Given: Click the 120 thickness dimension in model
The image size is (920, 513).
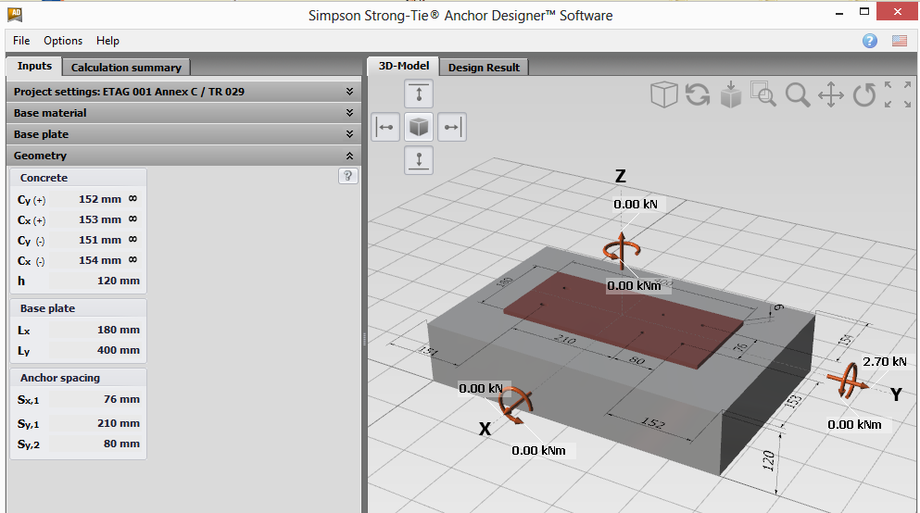Looking at the screenshot, I should point(769,461).
